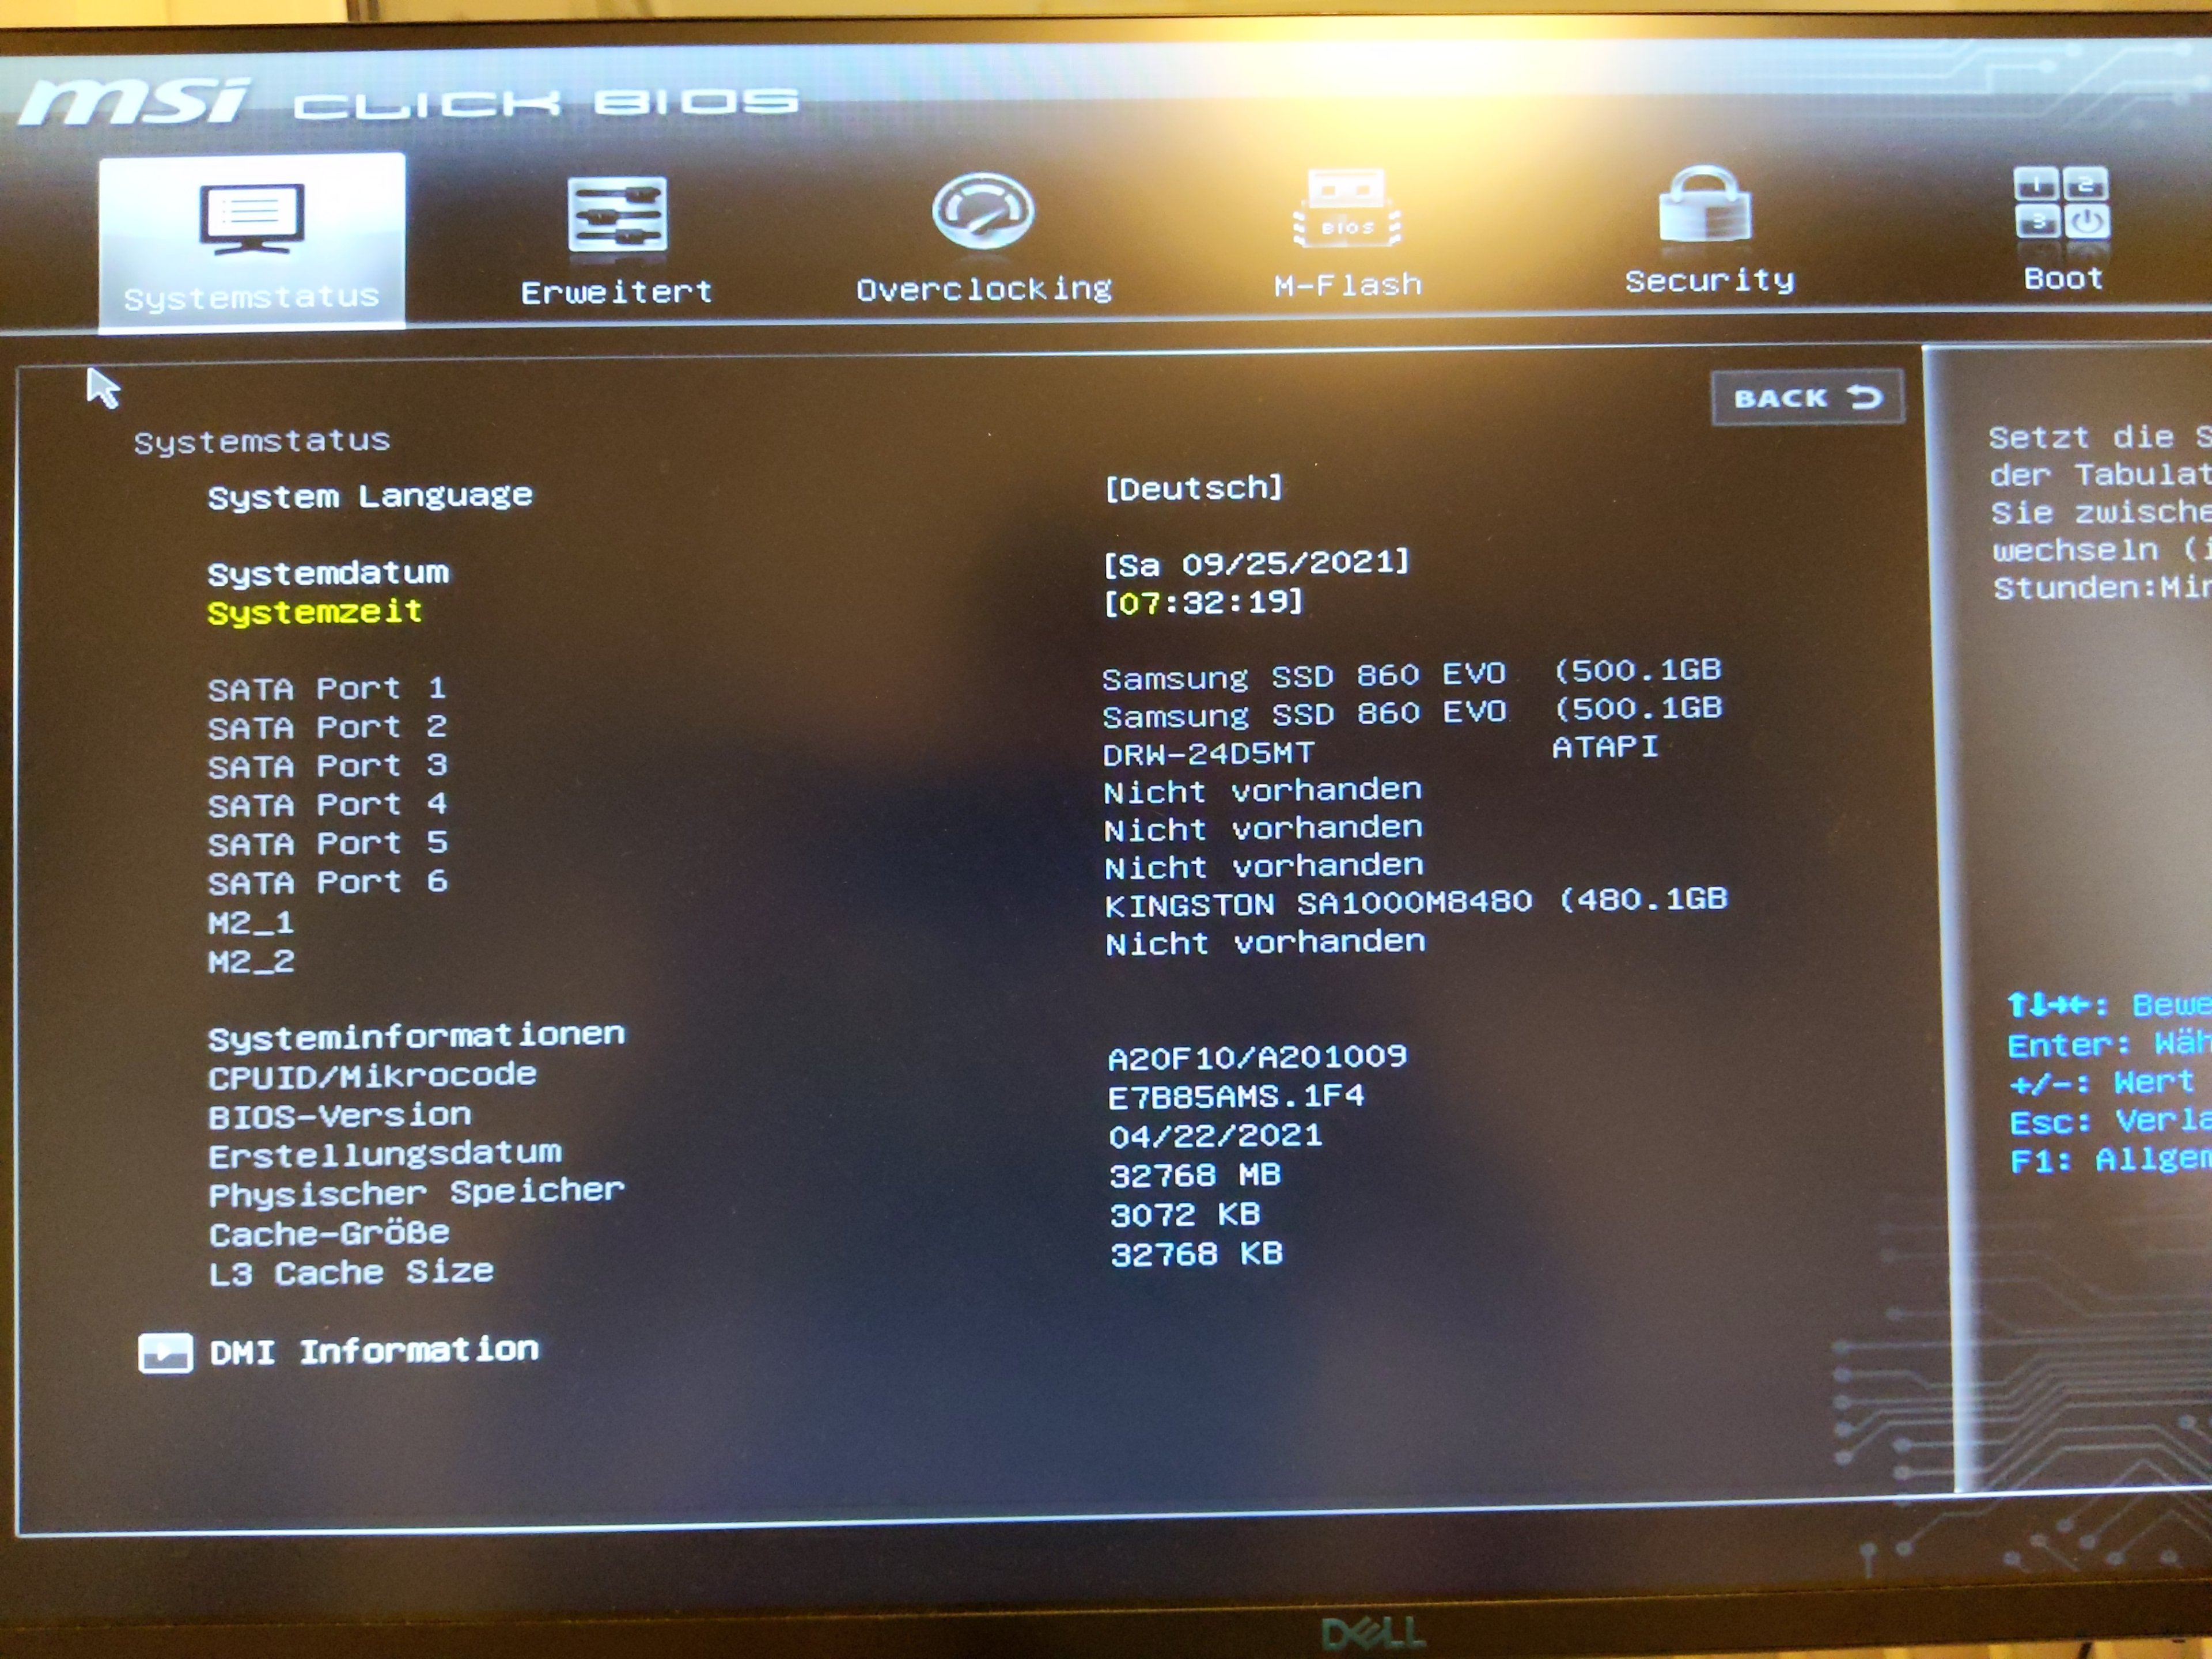2212x1659 pixels.
Task: Open the Boot numbered keys icon
Action: click(2061, 201)
